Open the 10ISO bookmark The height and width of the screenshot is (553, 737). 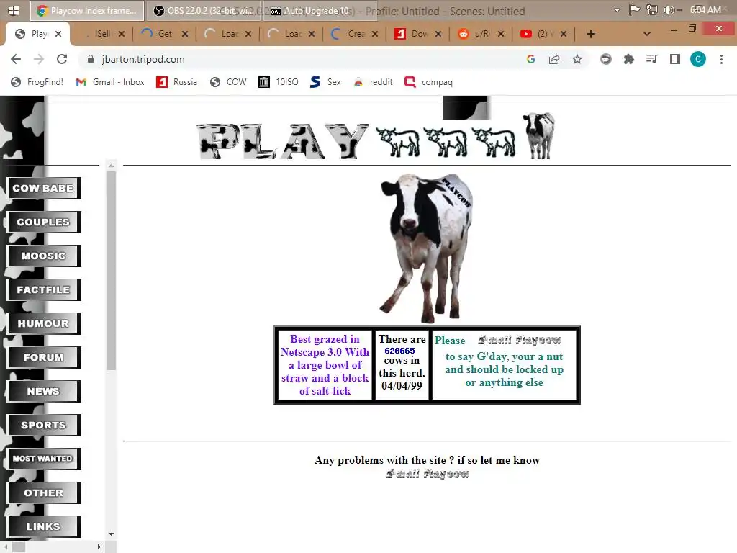click(x=279, y=82)
